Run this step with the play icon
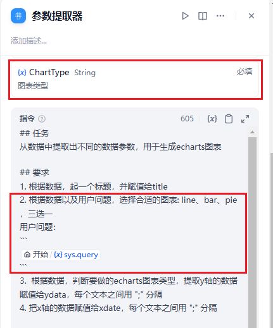The image size is (273, 328). (x=185, y=16)
